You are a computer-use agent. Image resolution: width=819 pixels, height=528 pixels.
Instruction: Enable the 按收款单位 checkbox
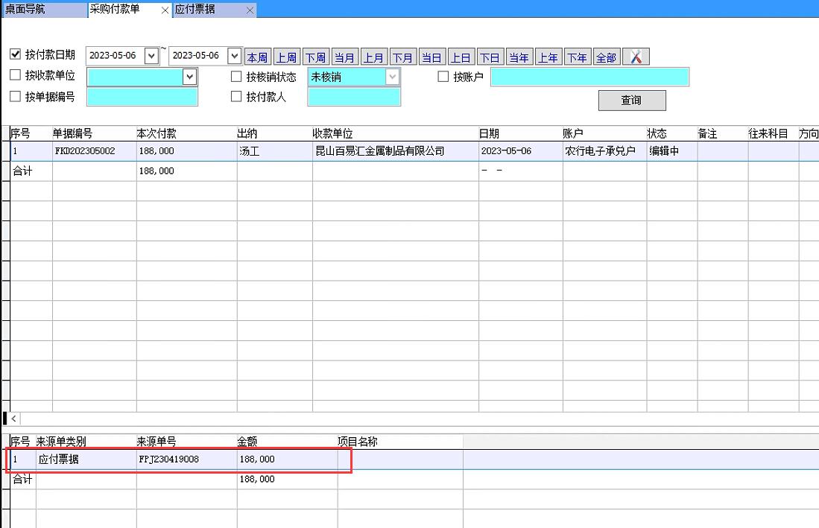click(x=16, y=75)
